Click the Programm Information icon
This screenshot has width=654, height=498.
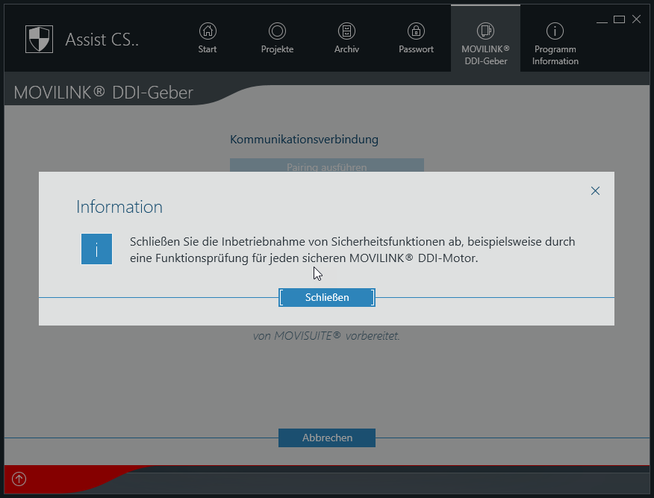tap(555, 31)
